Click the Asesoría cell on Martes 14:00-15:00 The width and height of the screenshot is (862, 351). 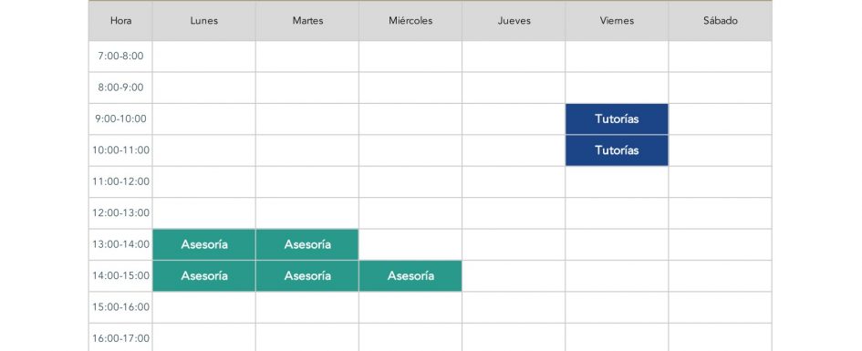click(x=307, y=275)
